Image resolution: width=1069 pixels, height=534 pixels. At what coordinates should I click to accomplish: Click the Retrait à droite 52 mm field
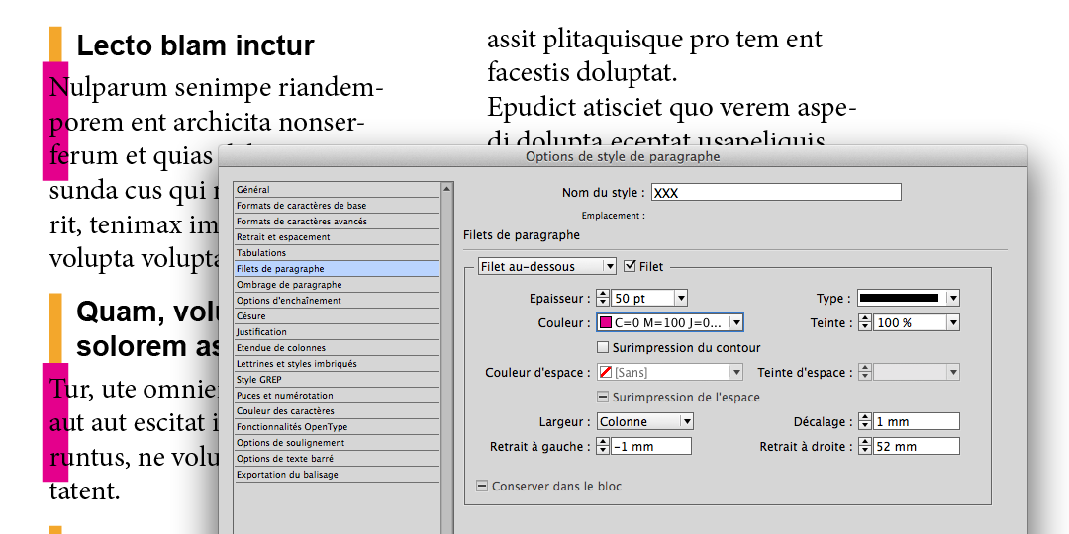click(x=916, y=446)
